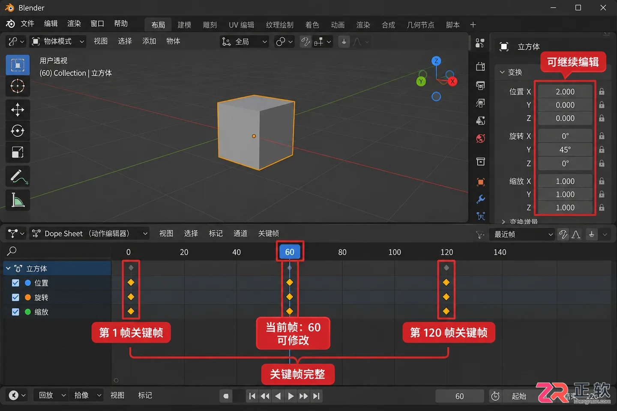Select the box select tool
This screenshot has width=617, height=411.
tap(18, 65)
